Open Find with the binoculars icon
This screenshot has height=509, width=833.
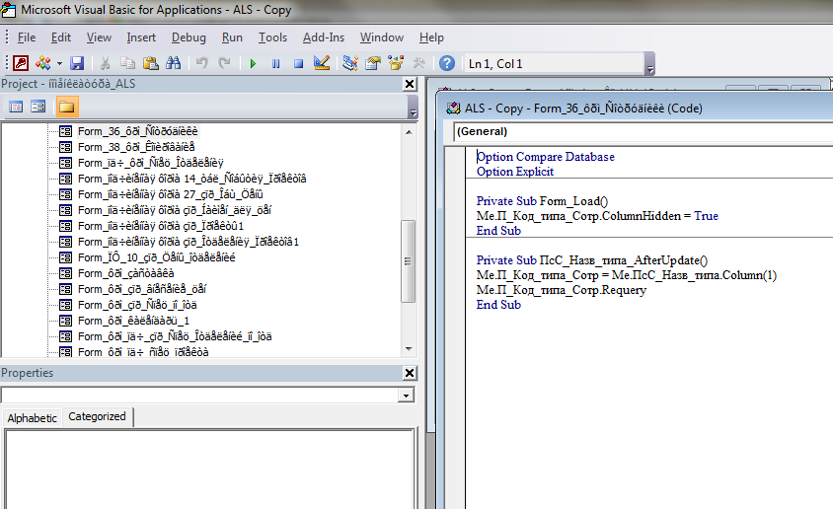coord(173,63)
